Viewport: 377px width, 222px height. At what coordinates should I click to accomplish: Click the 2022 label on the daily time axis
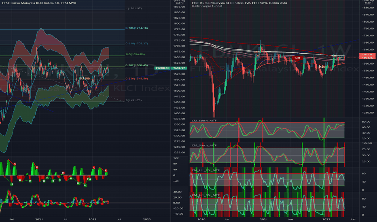(x=92, y=219)
